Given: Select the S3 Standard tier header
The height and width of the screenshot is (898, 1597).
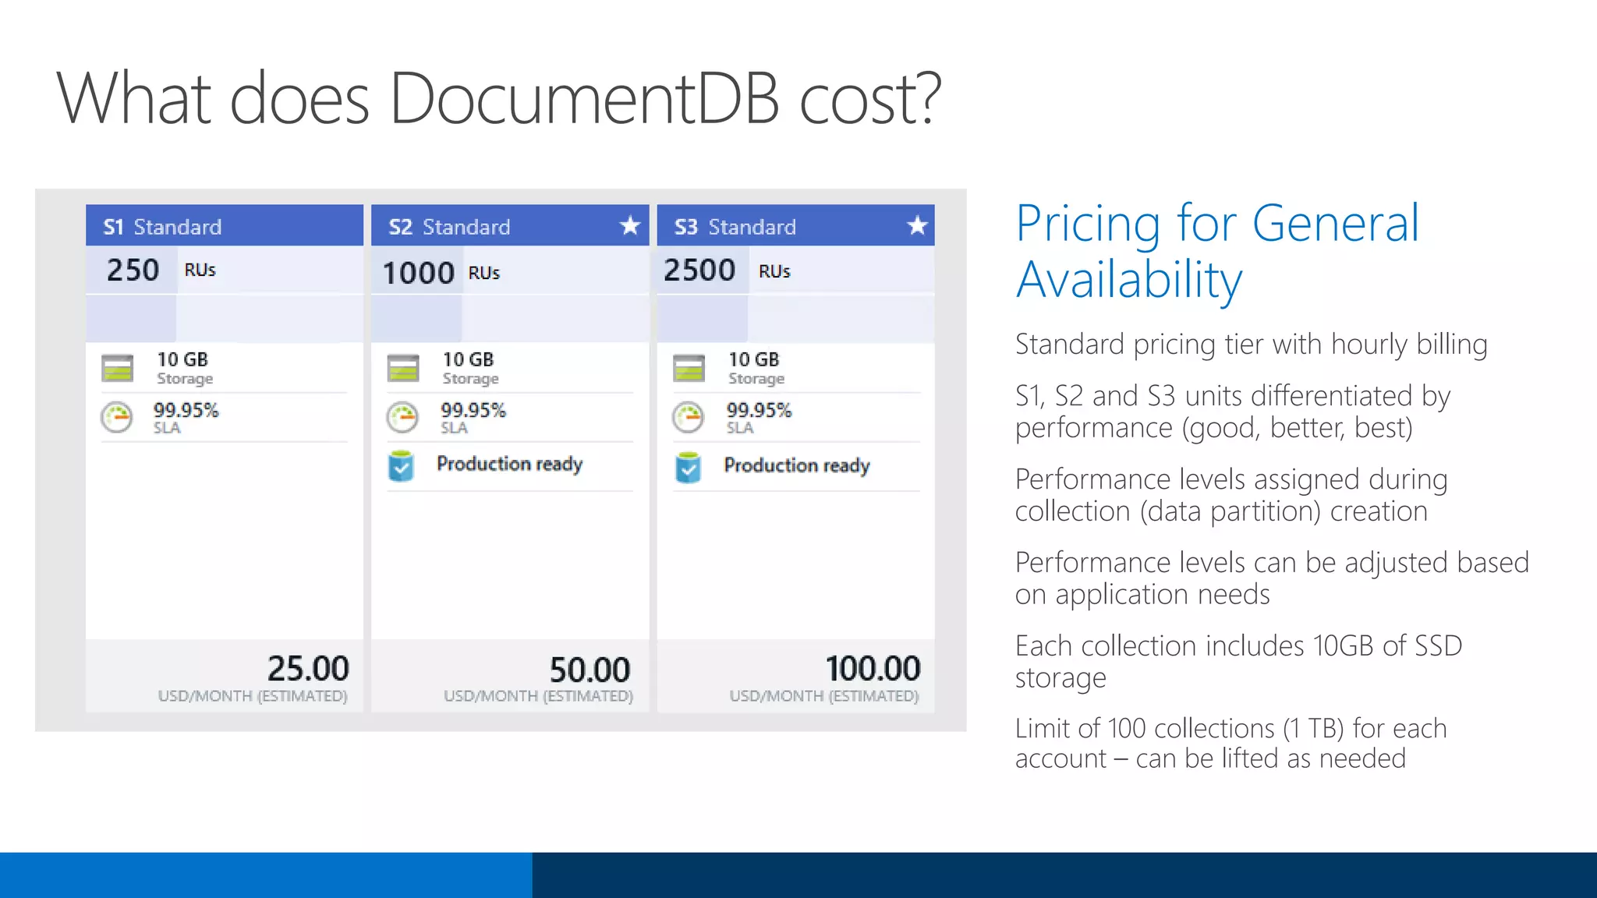Looking at the screenshot, I should pyautogui.click(x=796, y=226).
